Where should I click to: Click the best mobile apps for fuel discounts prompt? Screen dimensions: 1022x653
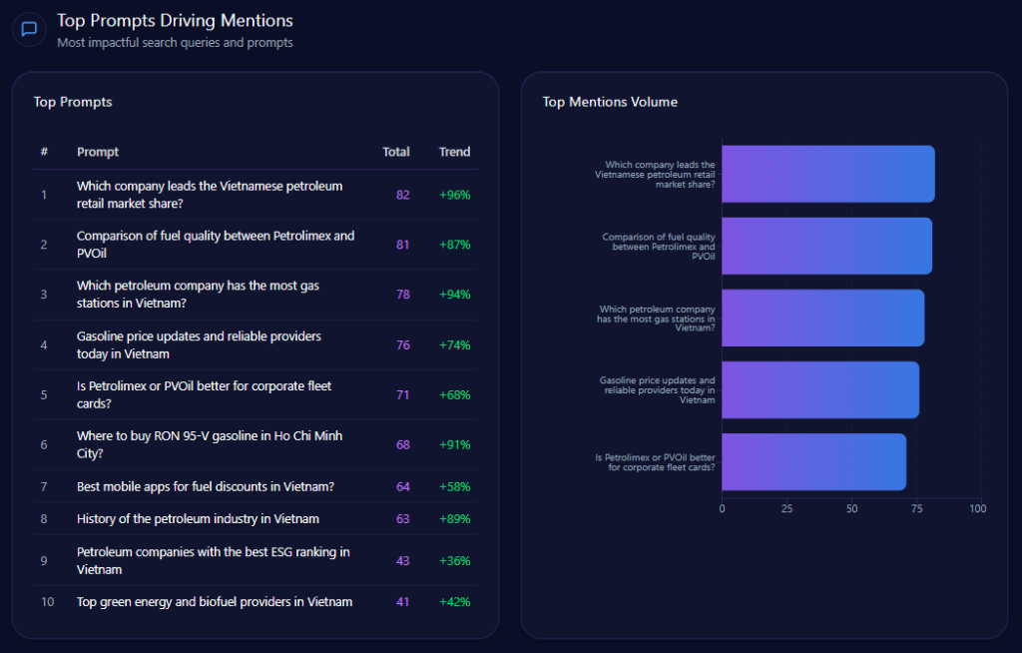click(205, 486)
